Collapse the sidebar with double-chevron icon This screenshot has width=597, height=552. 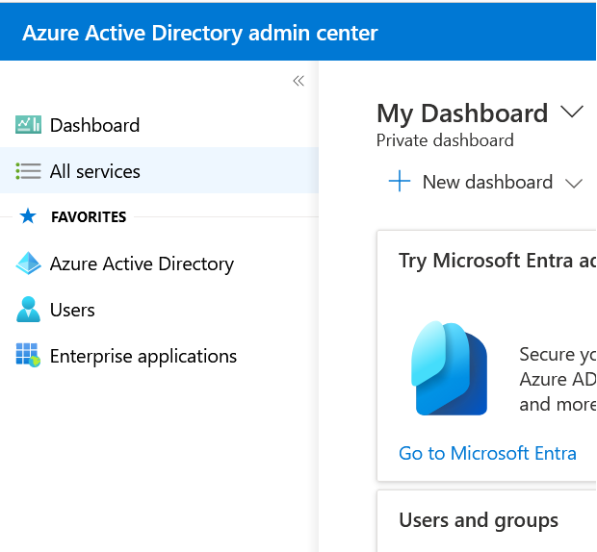[298, 81]
